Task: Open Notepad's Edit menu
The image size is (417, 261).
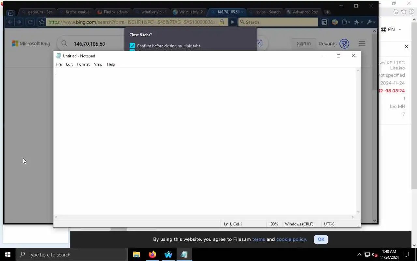Action: (69, 64)
